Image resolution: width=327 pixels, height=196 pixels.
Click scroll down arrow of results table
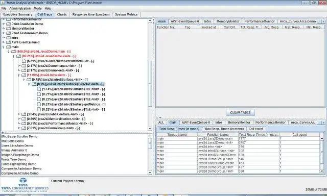click(x=322, y=171)
